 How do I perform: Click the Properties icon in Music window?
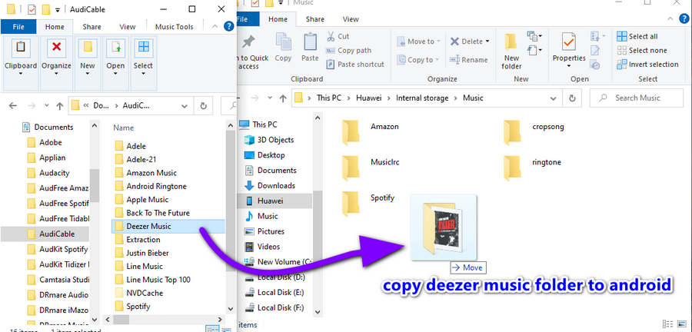coord(569,43)
